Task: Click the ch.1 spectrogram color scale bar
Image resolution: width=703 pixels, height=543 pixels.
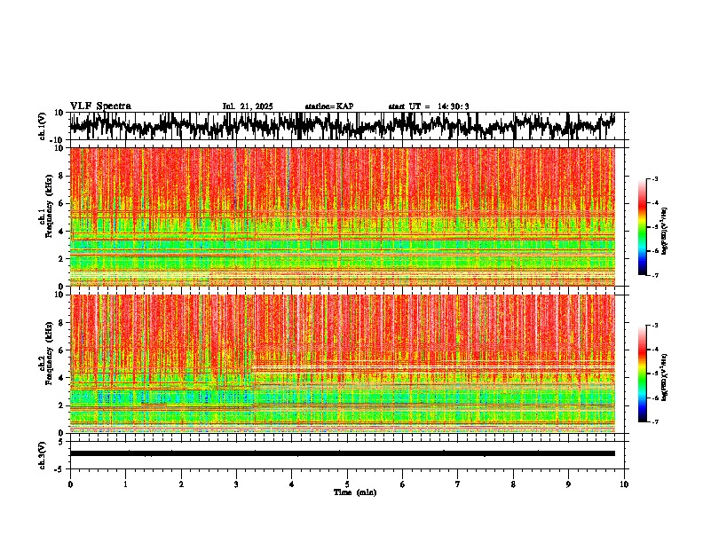Action: [643, 227]
